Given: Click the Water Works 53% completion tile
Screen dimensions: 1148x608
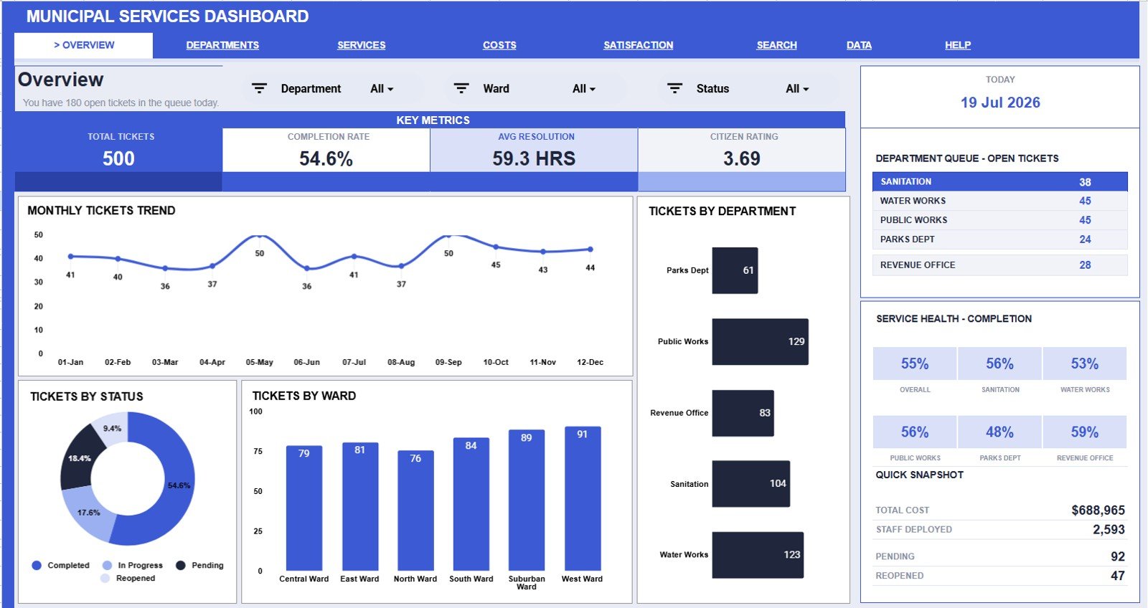Looking at the screenshot, I should click(1085, 364).
